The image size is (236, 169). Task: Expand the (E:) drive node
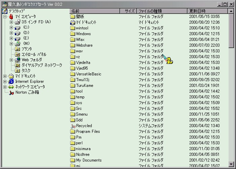[x=11, y=38]
